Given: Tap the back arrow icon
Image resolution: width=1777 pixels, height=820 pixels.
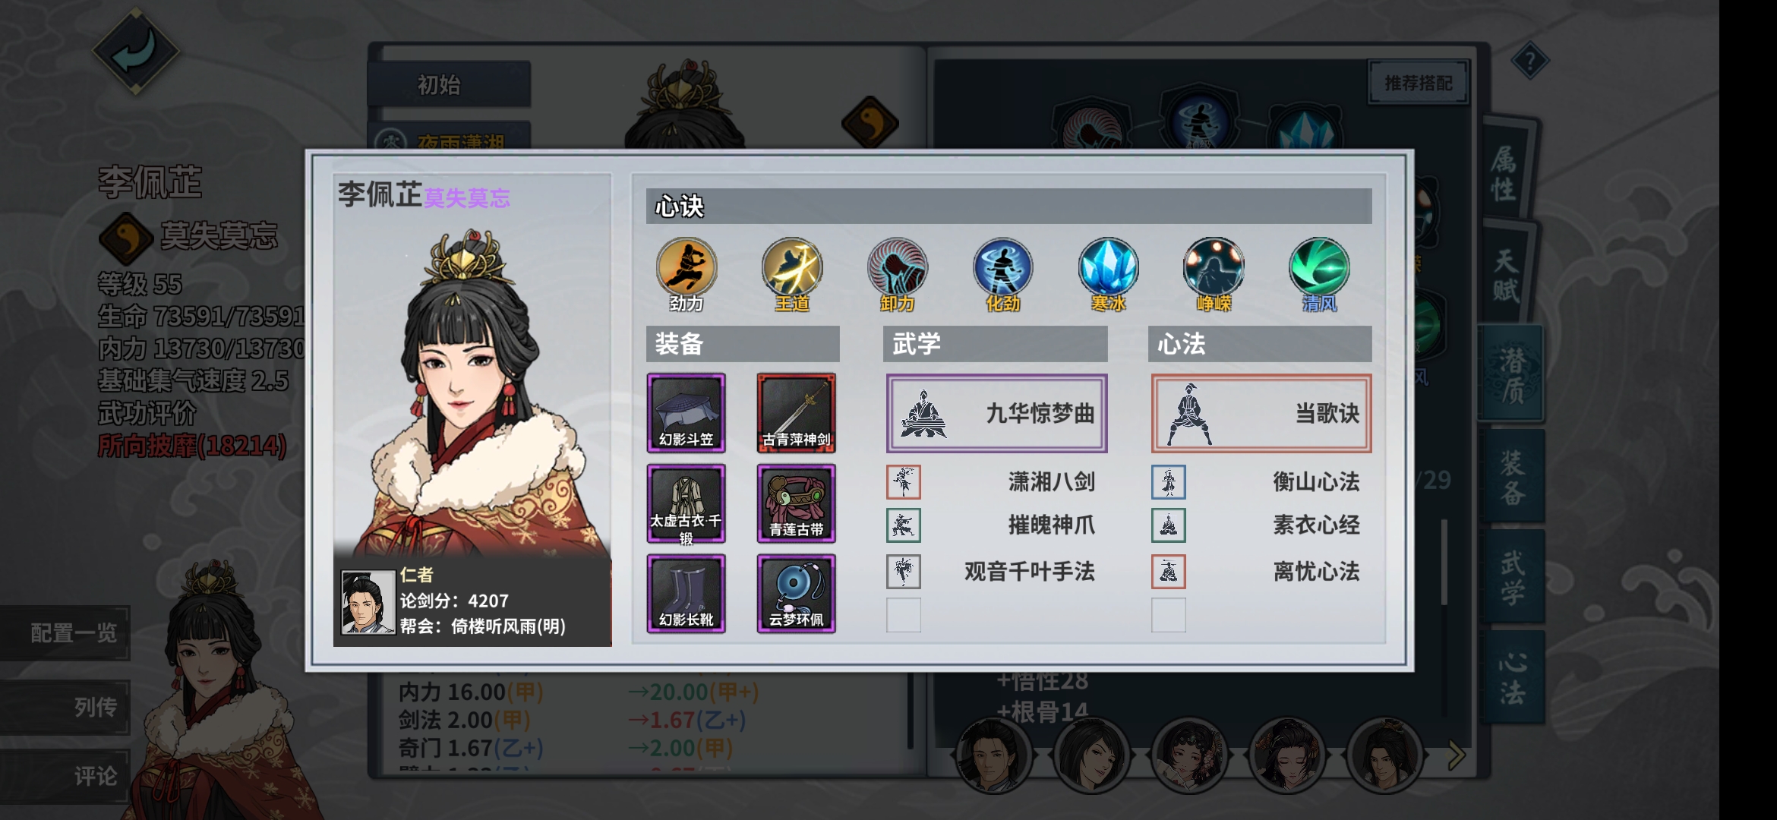Looking at the screenshot, I should [x=135, y=52].
